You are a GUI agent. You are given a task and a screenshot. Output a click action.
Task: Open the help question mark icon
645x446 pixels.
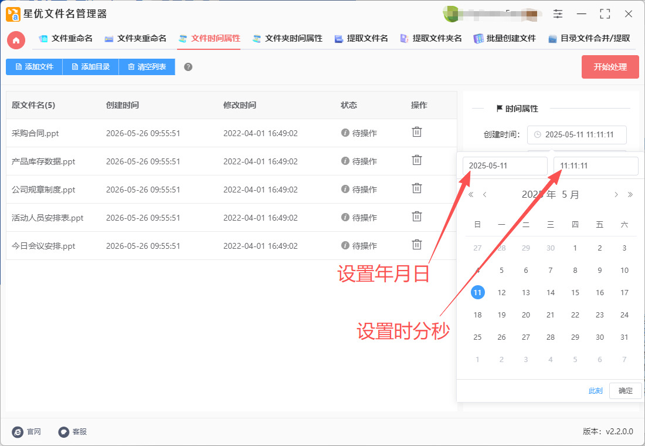[188, 67]
